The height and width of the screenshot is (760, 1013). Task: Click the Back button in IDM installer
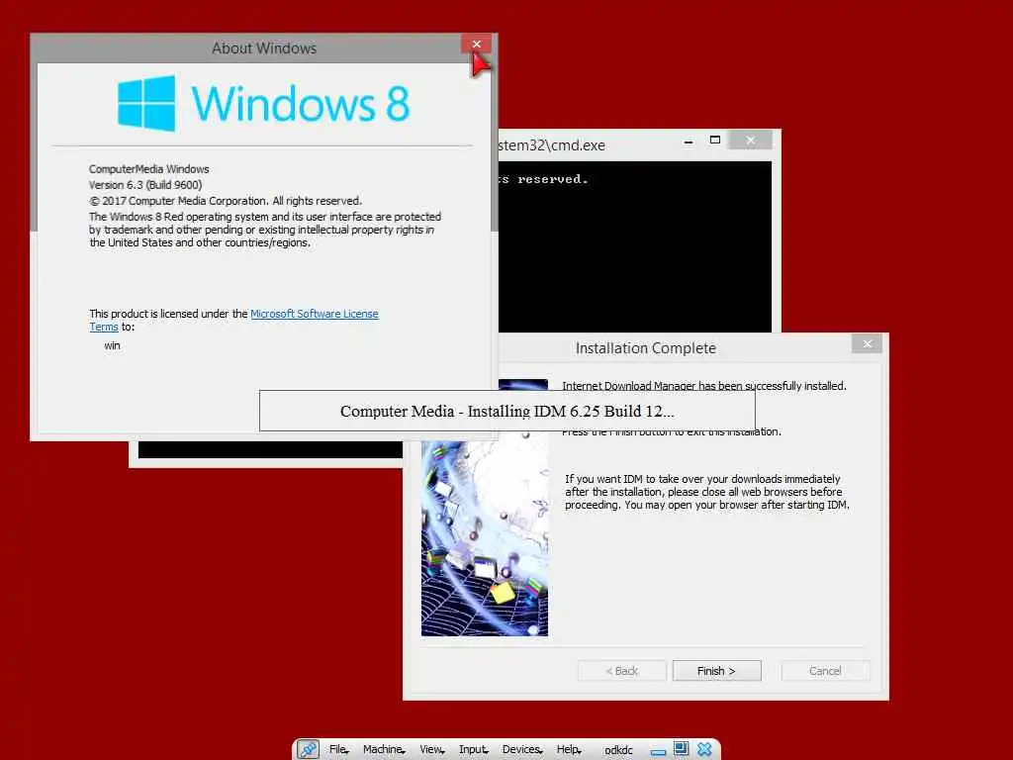point(621,671)
